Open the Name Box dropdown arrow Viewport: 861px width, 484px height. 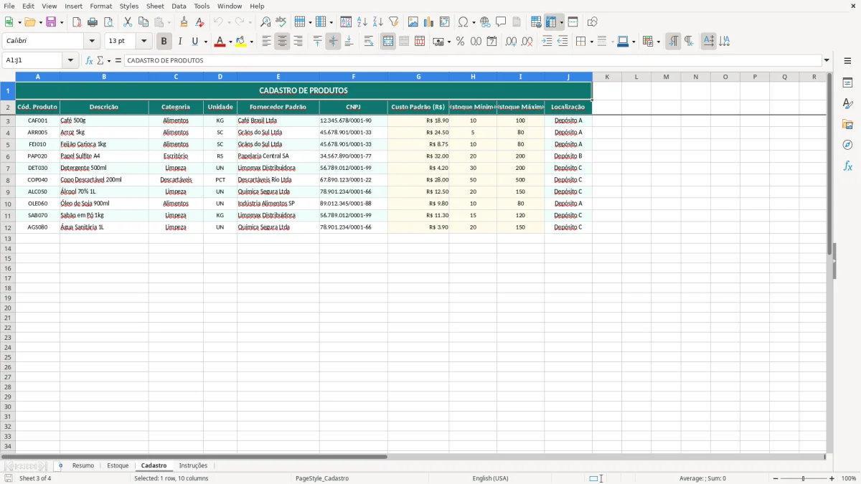click(x=70, y=60)
